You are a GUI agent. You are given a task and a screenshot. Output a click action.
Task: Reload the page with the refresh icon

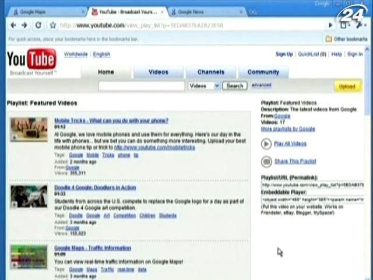[38, 25]
